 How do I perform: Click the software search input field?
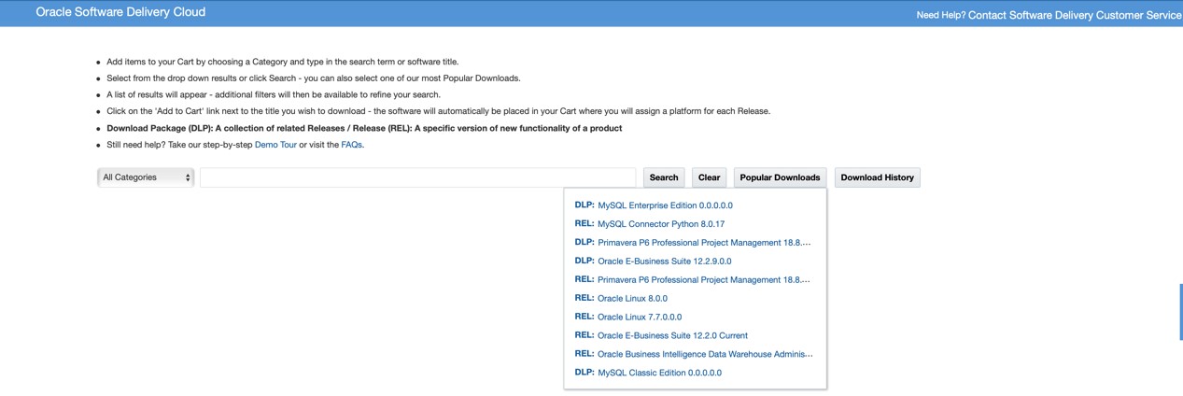[x=417, y=177]
